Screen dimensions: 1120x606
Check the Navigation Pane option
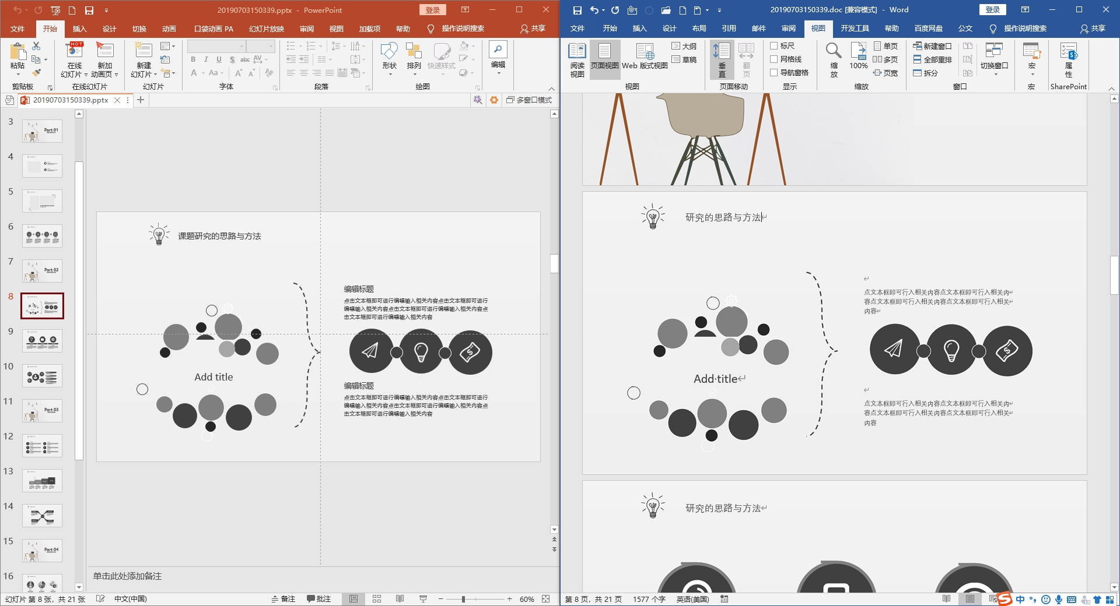[x=774, y=73]
